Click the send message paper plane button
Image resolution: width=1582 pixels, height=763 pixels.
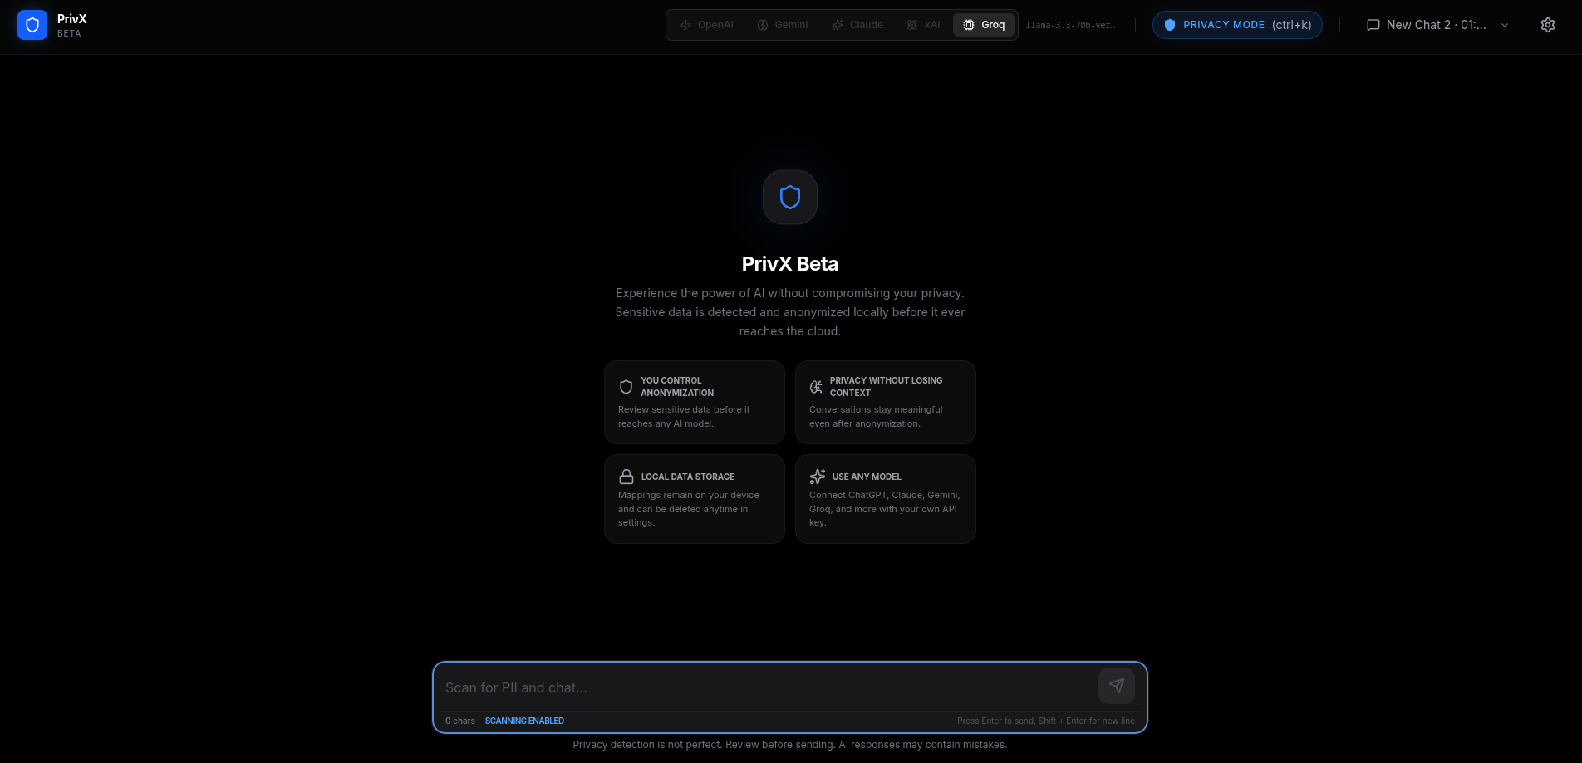[1117, 686]
